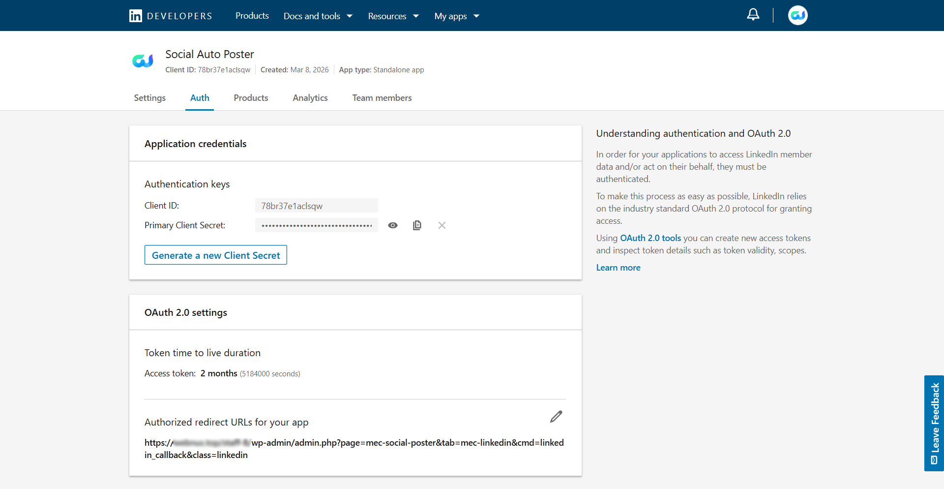Open the notifications bell
This screenshot has width=944, height=489.
pyautogui.click(x=753, y=15)
